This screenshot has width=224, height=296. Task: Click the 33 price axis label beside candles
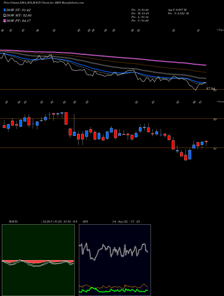[215, 119]
